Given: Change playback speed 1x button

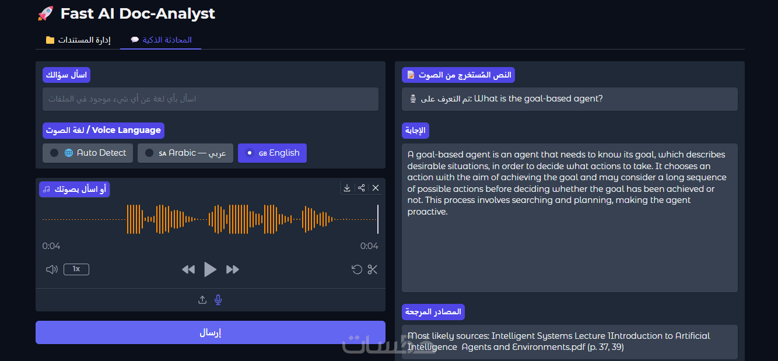Looking at the screenshot, I should (76, 269).
